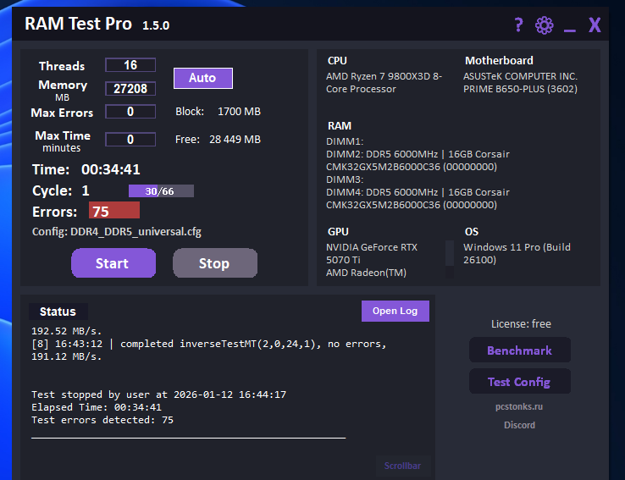Click the red Errors count indicator
This screenshot has width=625, height=480.
point(113,211)
